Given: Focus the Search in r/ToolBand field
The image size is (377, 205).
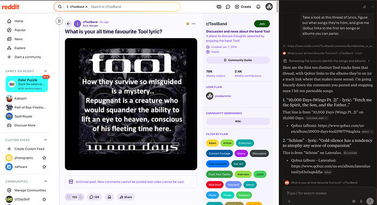Looking at the screenshot, I should (134, 7).
